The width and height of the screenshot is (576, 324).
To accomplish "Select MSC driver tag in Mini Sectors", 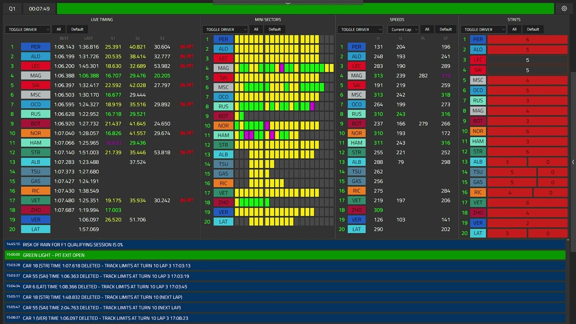I will (x=223, y=87).
